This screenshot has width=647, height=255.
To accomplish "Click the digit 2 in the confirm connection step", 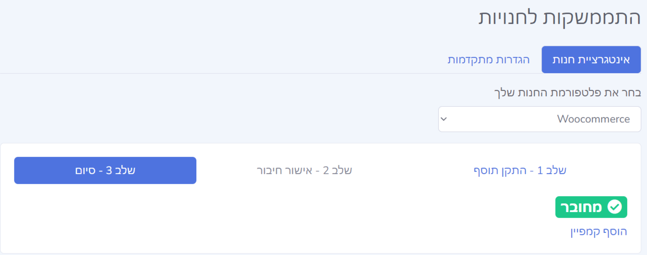I will 326,171.
